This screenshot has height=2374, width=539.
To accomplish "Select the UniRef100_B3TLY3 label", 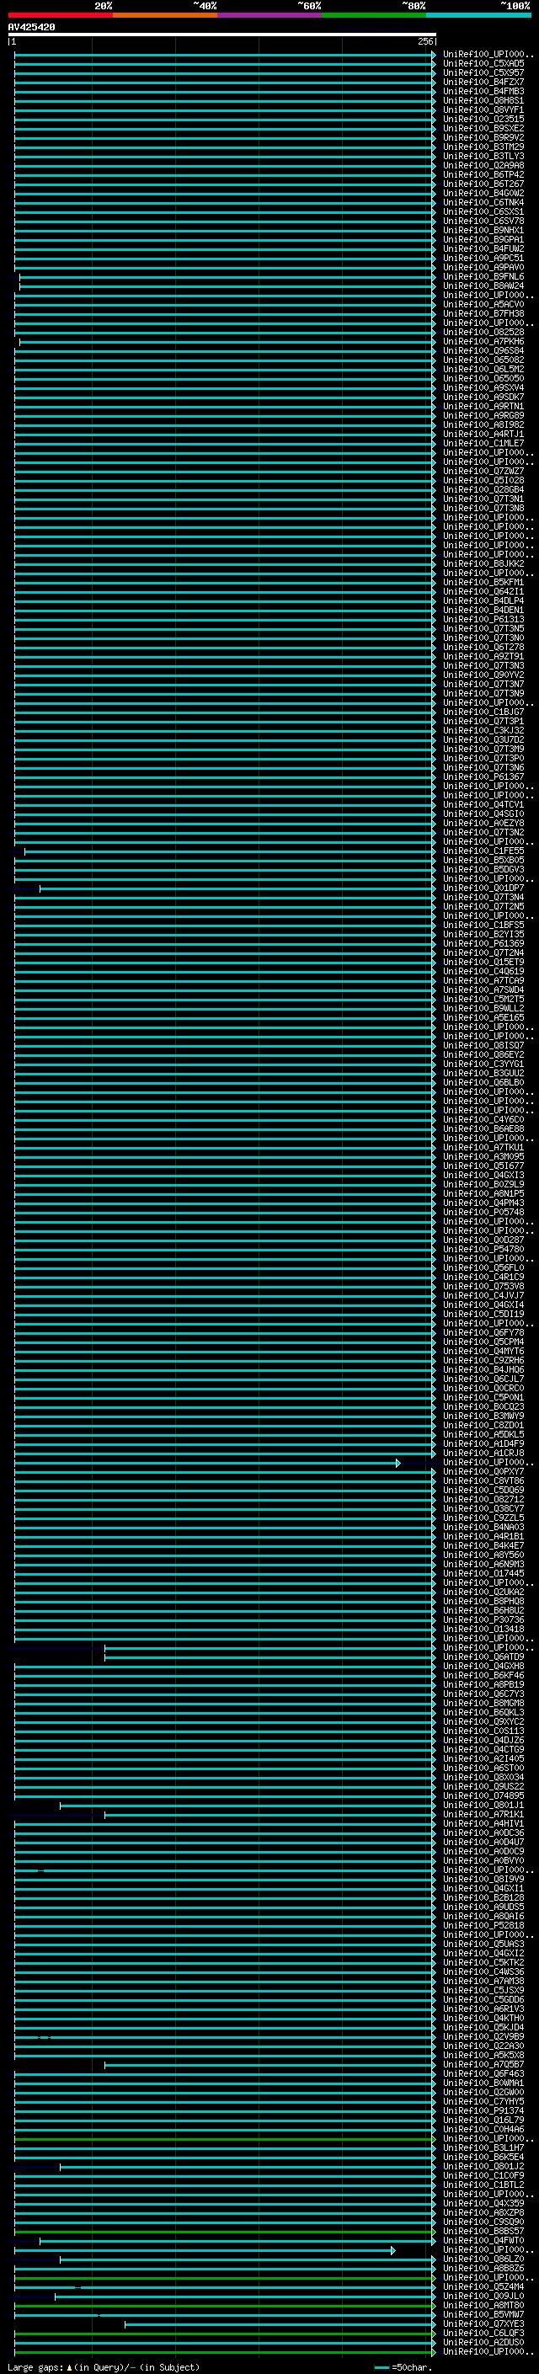I will [483, 156].
